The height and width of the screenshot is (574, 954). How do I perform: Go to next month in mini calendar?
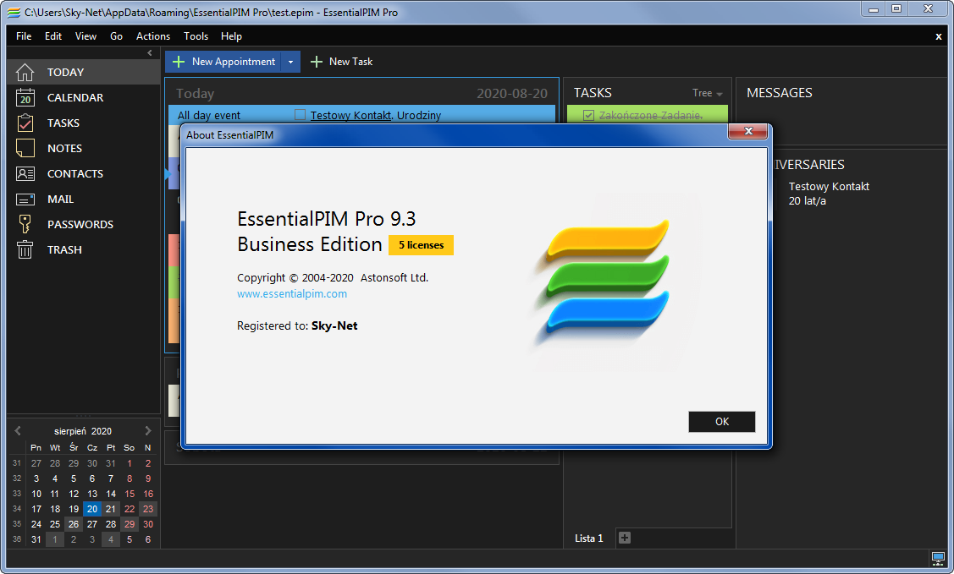(x=148, y=430)
